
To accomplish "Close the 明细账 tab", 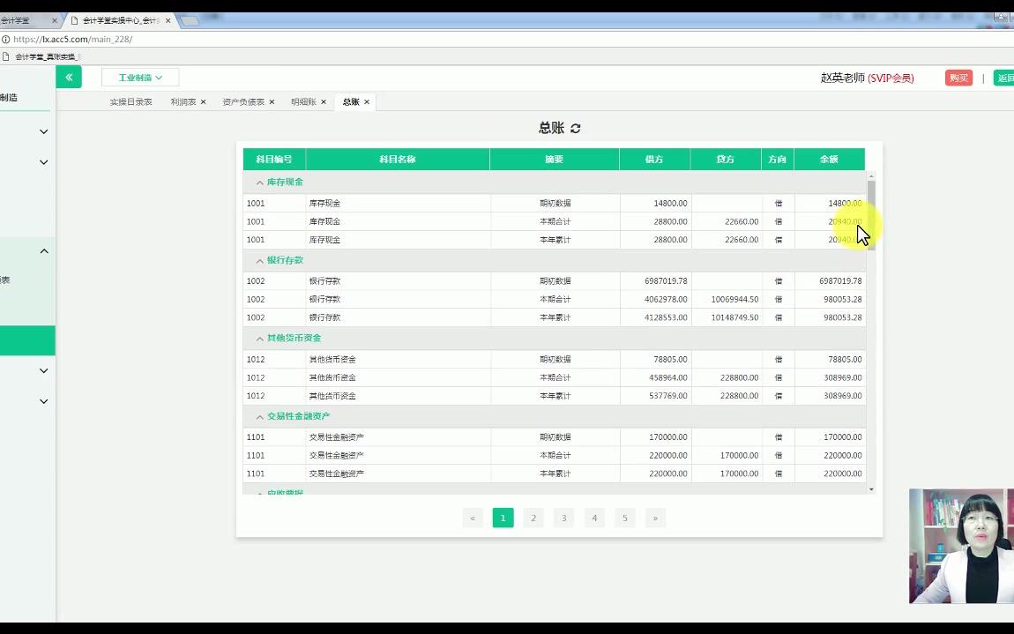I will point(322,101).
